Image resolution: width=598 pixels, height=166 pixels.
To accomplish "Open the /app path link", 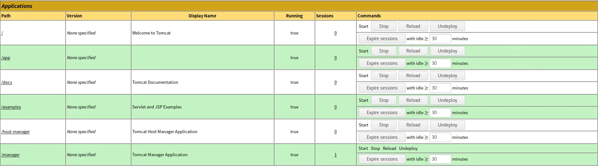I will [x=6, y=58].
